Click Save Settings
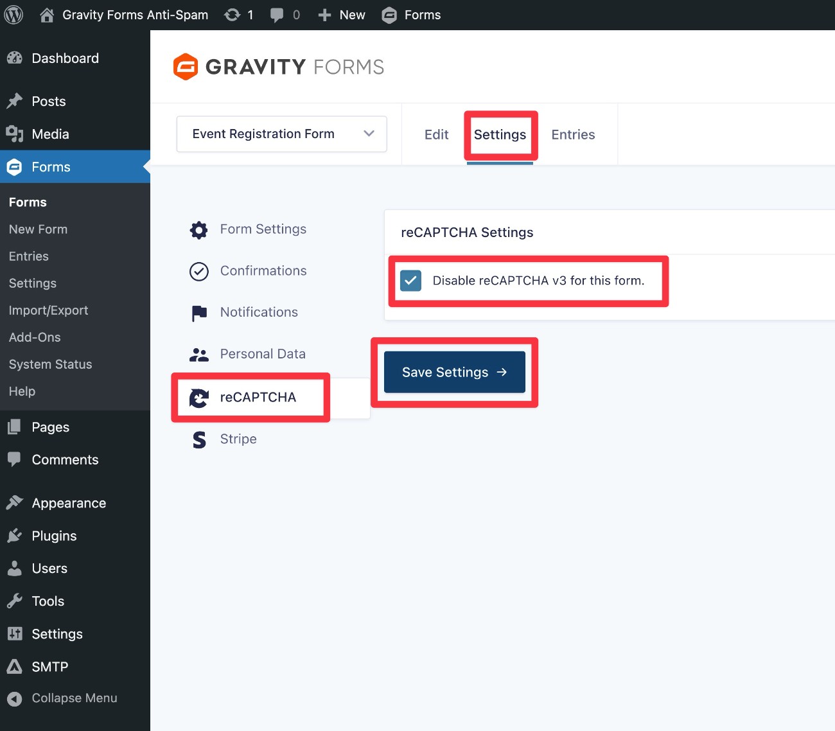This screenshot has width=835, height=731. [453, 372]
